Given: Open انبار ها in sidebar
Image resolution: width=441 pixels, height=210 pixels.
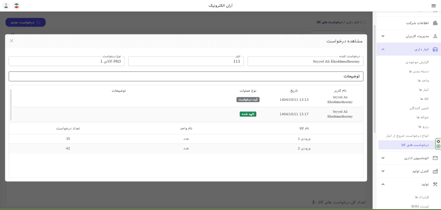Looking at the screenshot, I should (x=423, y=90).
